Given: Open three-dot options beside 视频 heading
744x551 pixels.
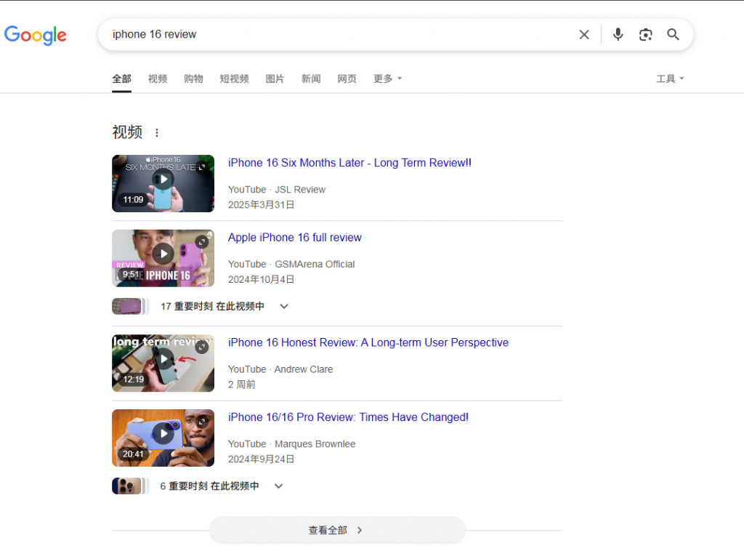Looking at the screenshot, I should coord(157,133).
